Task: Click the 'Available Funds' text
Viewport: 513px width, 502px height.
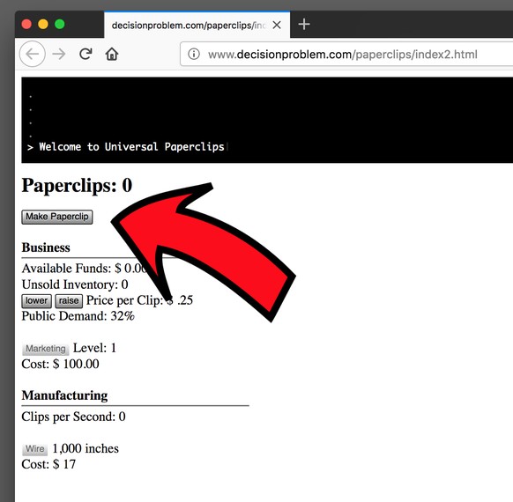Action: [x=66, y=269]
